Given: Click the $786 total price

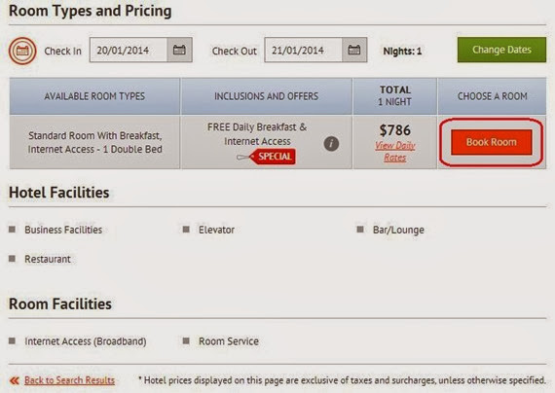Looking at the screenshot, I should (x=395, y=130).
